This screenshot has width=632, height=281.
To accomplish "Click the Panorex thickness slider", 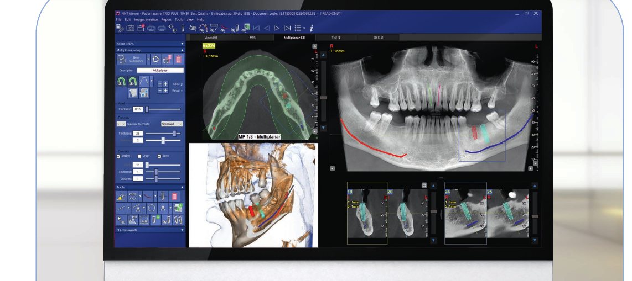I will [163, 134].
